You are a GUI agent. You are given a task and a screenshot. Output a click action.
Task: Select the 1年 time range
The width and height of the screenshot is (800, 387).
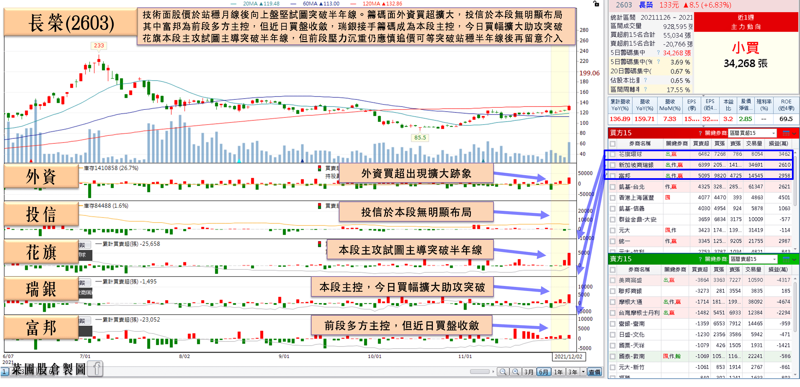[558, 372]
